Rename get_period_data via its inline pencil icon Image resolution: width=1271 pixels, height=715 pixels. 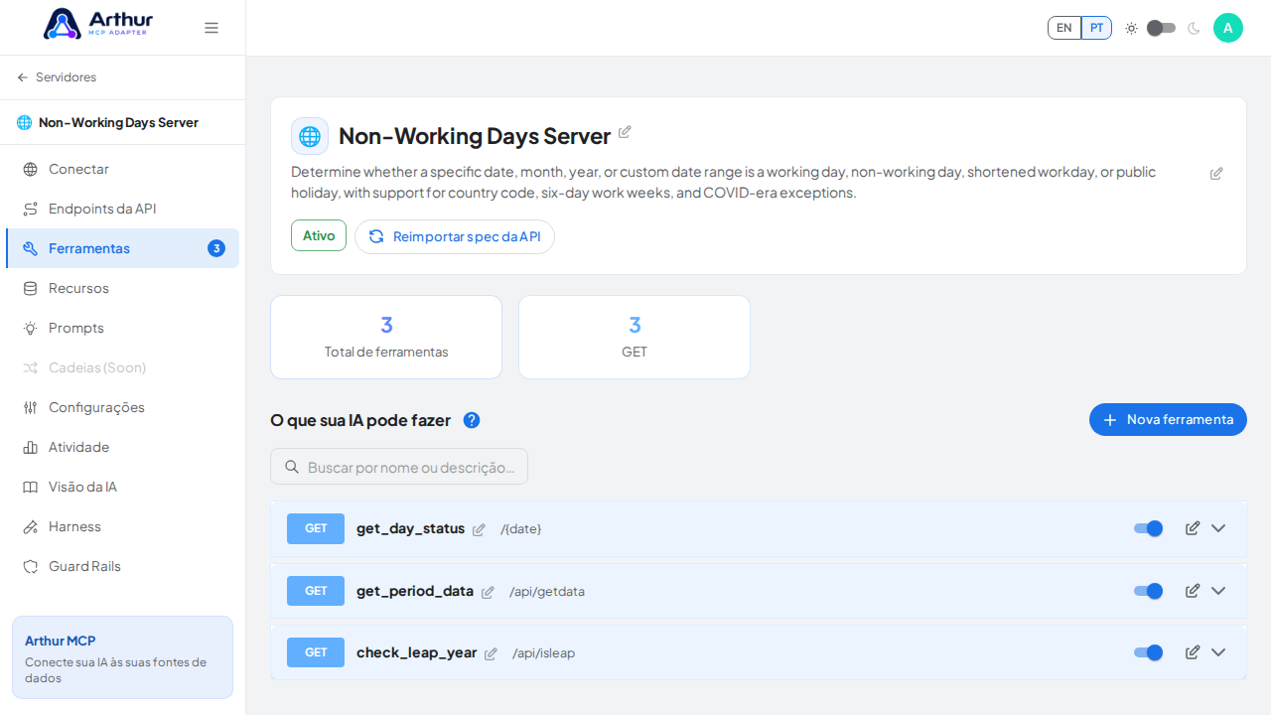[x=488, y=592]
